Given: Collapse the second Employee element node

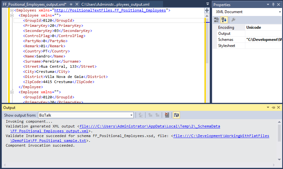Looking at the screenshot, I should [12, 92].
